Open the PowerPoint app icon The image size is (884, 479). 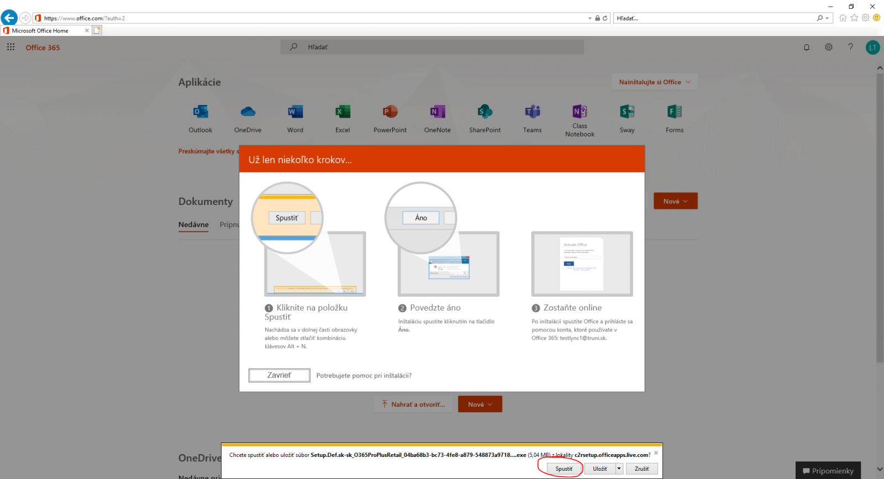pyautogui.click(x=390, y=112)
